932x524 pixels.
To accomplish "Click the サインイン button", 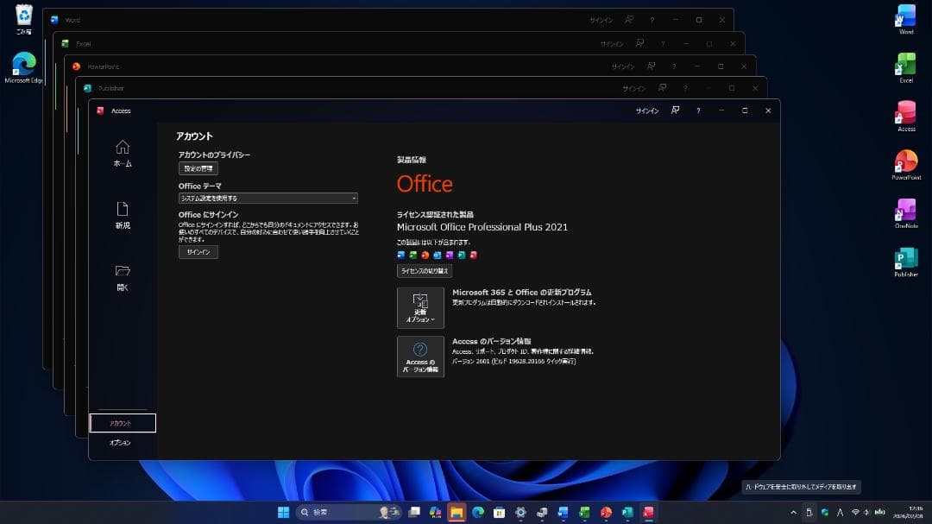I will tap(198, 251).
